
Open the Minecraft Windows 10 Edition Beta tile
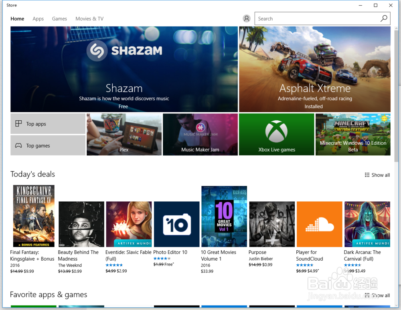tap(353, 134)
